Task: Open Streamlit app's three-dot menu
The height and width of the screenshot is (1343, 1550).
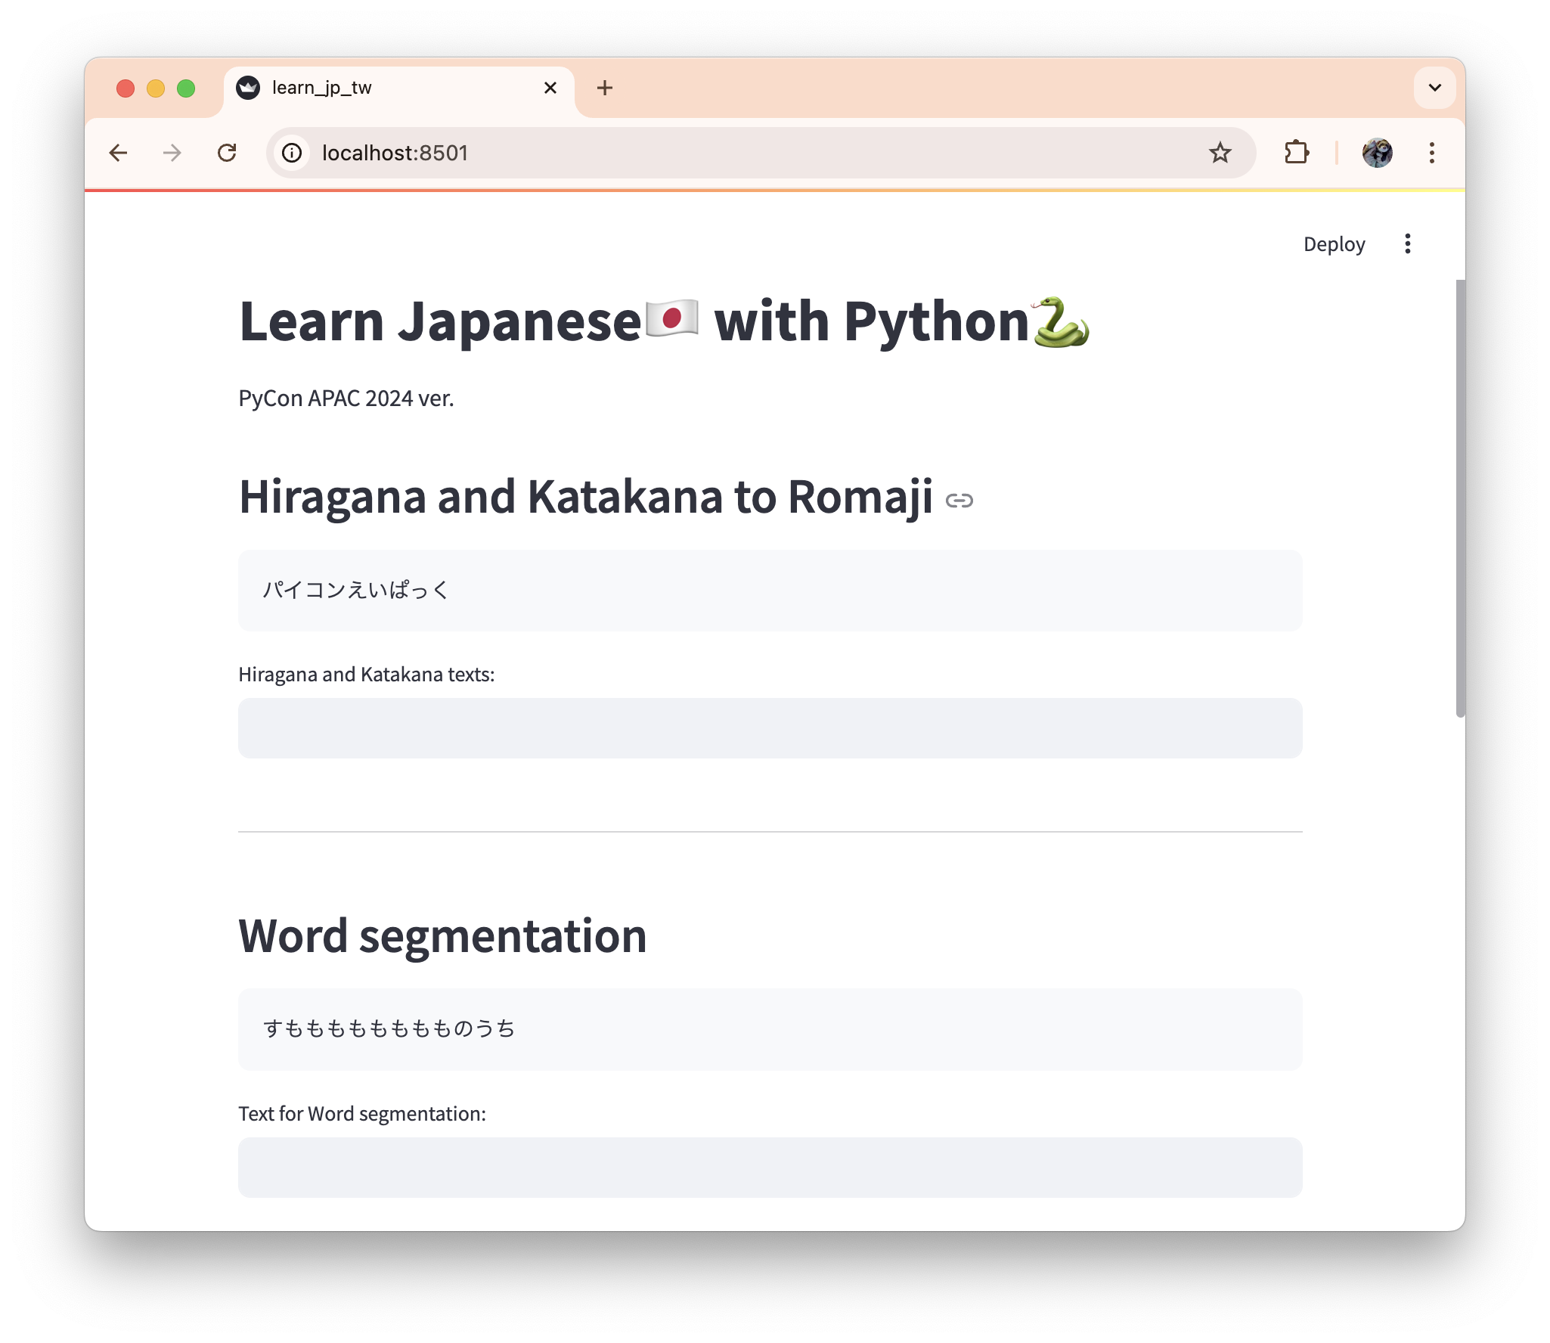Action: pos(1407,243)
